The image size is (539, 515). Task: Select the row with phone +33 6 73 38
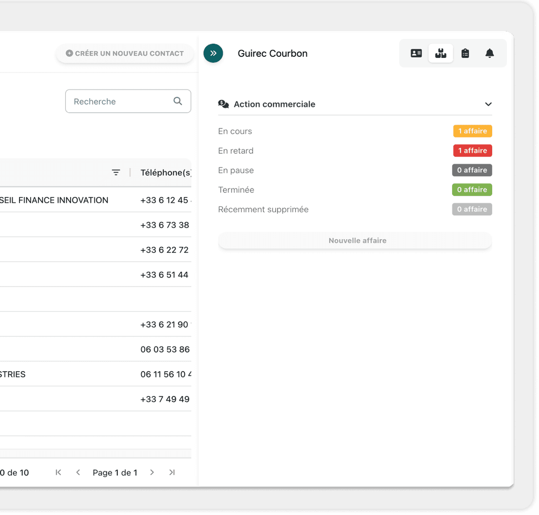click(96, 225)
